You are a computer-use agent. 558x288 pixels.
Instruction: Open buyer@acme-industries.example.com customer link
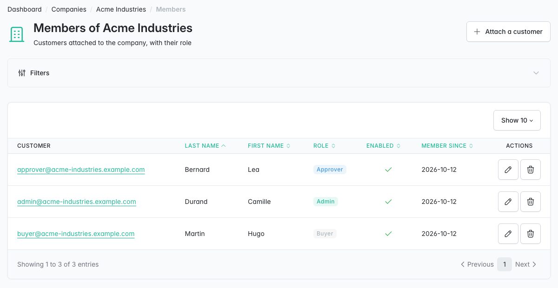76,234
